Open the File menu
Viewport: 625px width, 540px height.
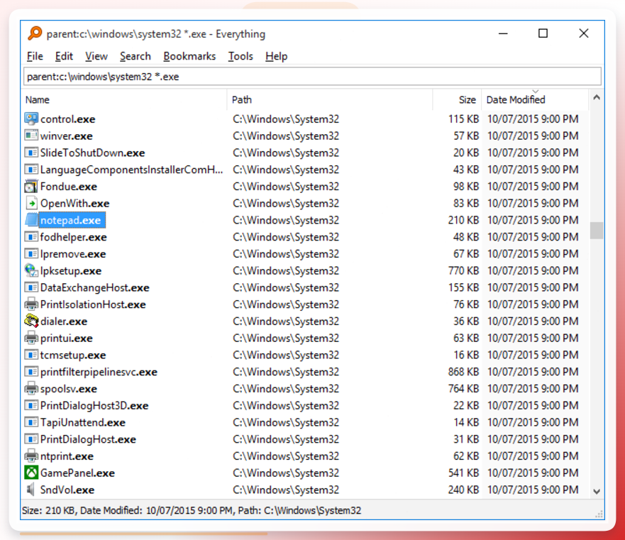point(35,56)
